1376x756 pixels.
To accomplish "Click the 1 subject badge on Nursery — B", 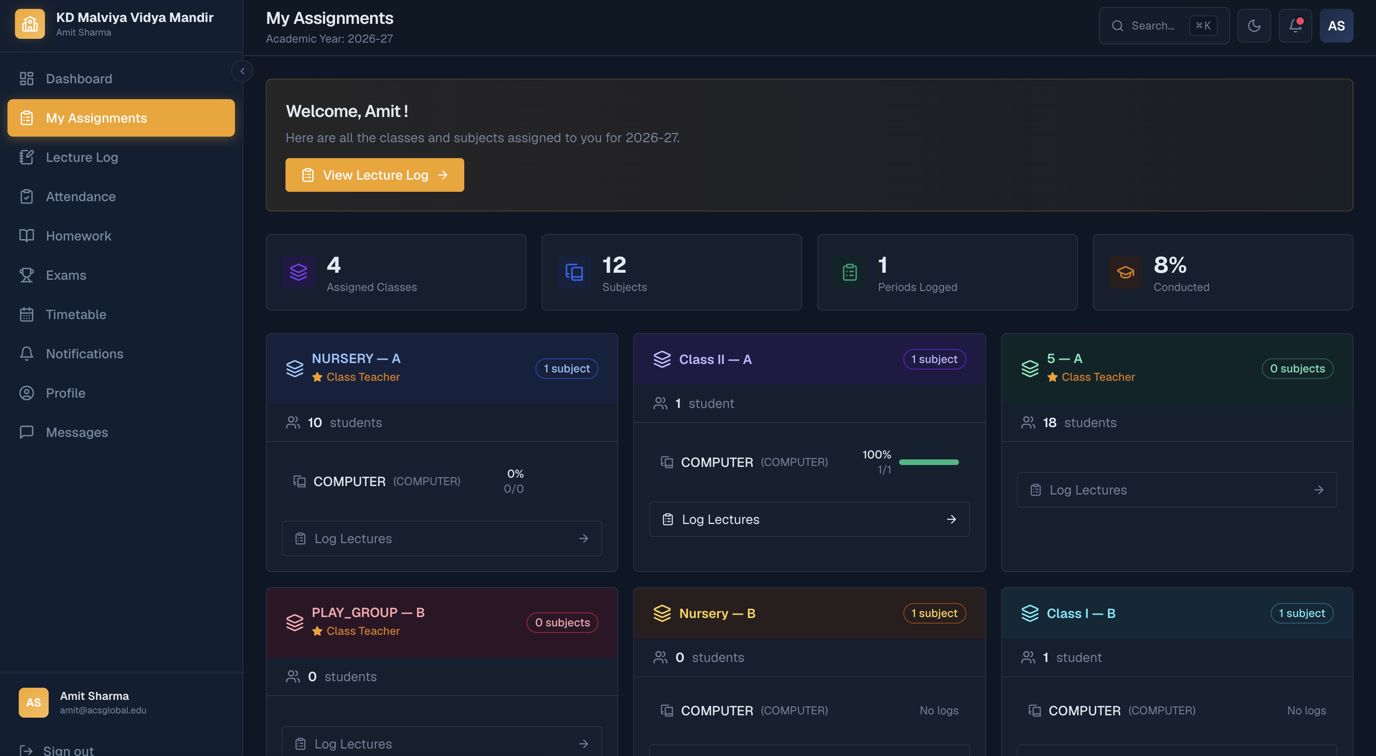I will tap(934, 613).
